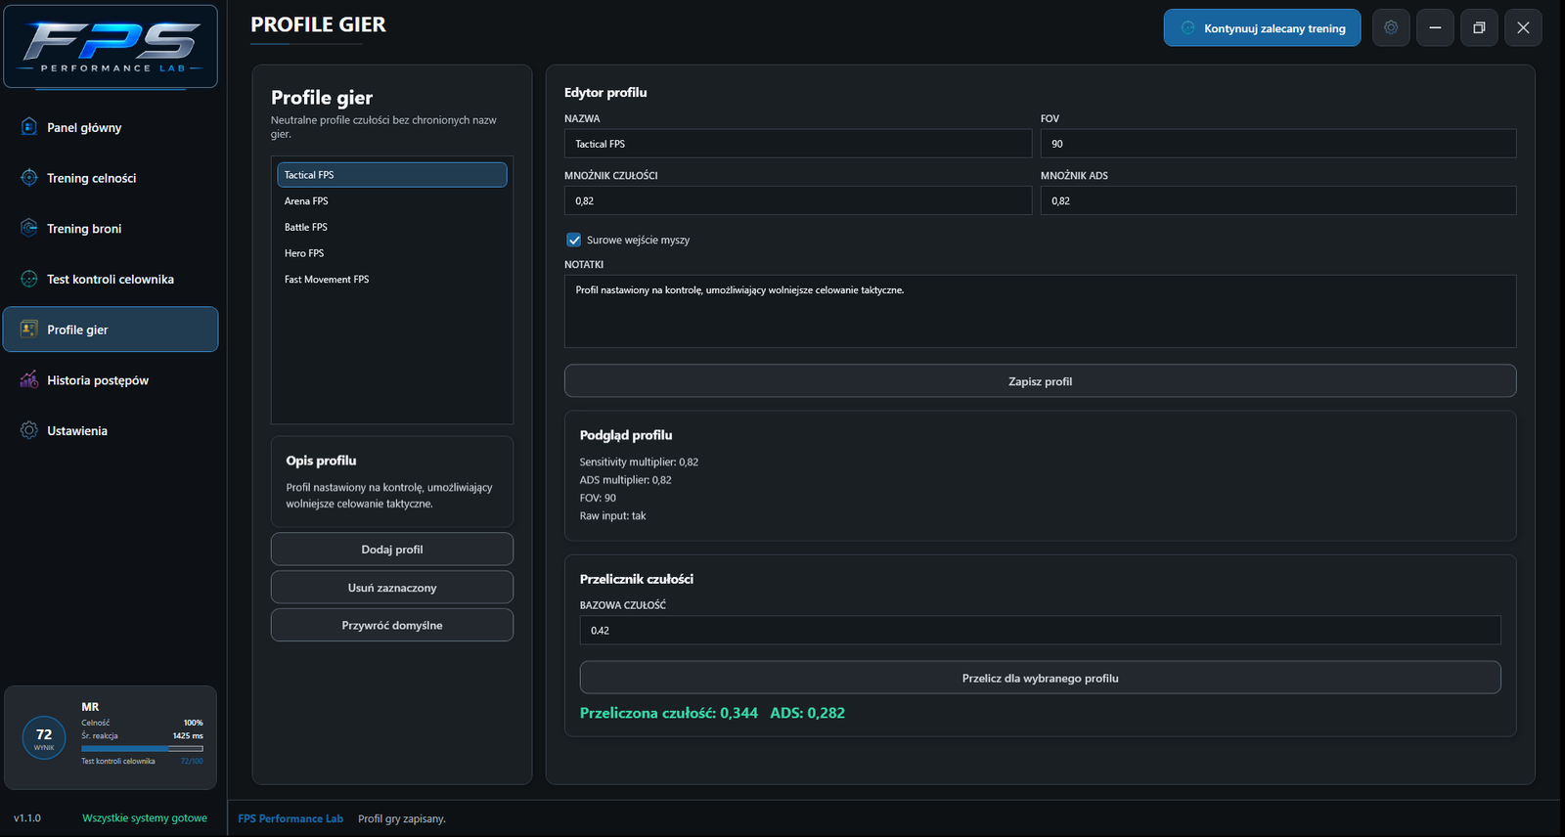The height and width of the screenshot is (837, 1565).
Task: Toggle the Surowe wejście myszy checkbox
Action: (574, 240)
